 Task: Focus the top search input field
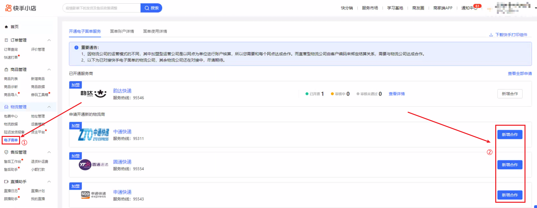pyautogui.click(x=102, y=8)
